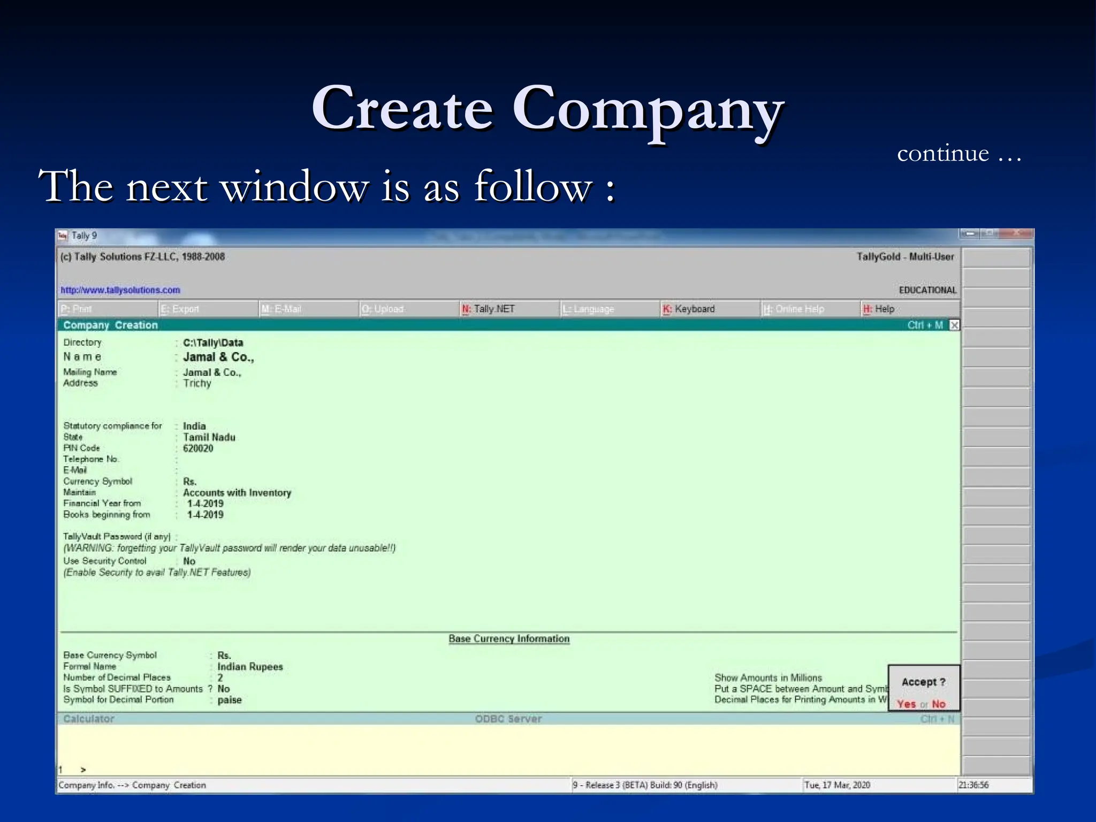Click the status bar date Tue, 17 Mar, 2020

[837, 785]
